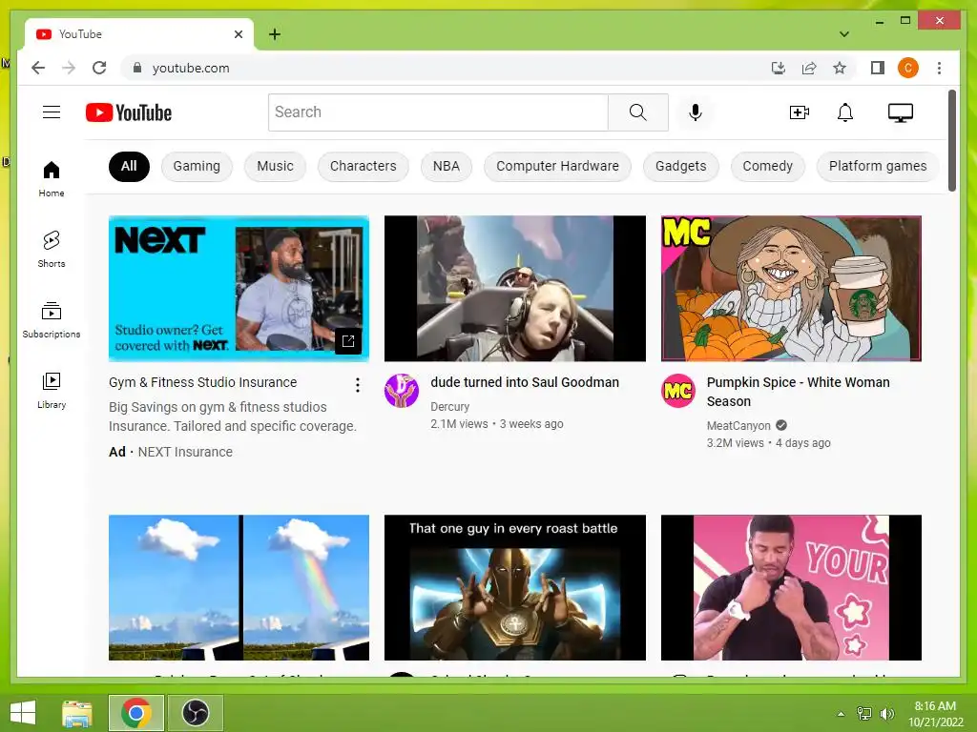Click the network tray icon

[864, 713]
